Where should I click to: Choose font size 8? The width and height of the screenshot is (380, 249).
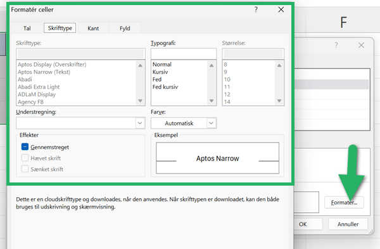tap(225, 65)
